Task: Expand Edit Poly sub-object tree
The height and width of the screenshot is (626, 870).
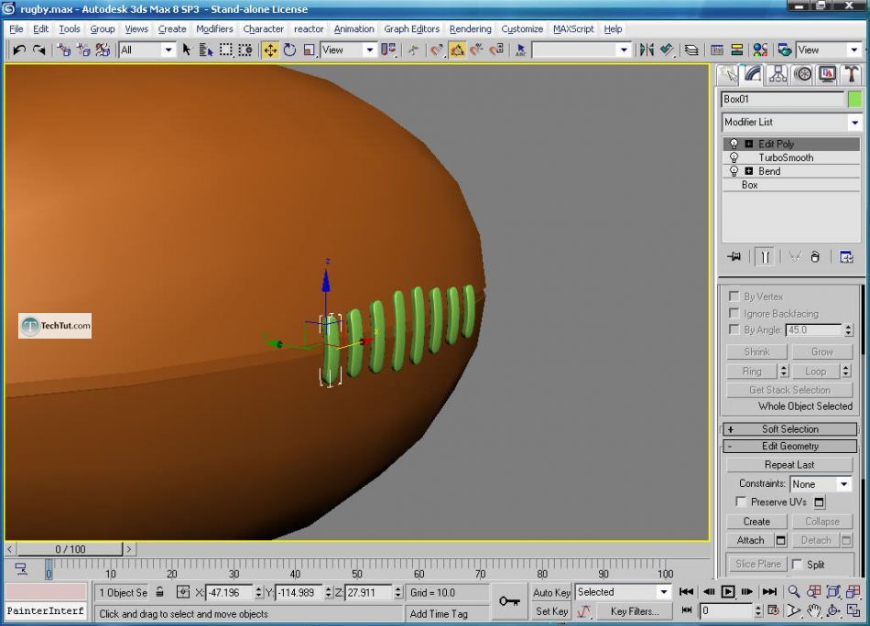Action: click(748, 145)
